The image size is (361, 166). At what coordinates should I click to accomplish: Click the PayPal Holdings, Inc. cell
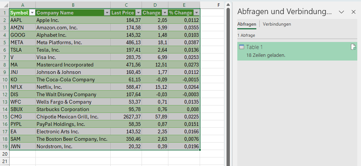73,124
